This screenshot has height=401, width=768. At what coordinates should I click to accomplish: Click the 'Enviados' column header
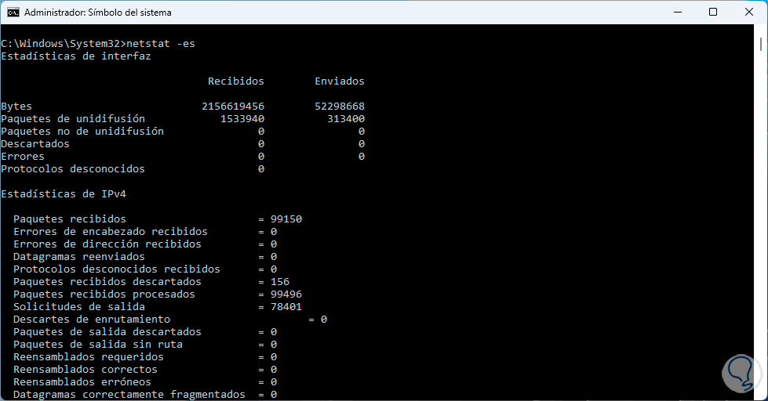[x=340, y=81]
